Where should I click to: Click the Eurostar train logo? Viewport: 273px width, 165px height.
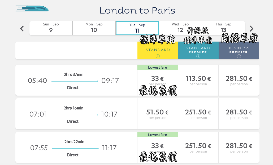pos(32,9)
